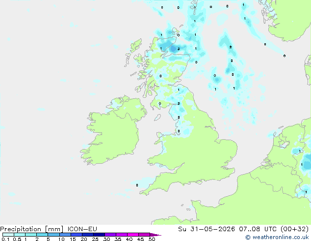Click the '50' legend scale label
Screen dimensions: 311x241
click(x=152, y=239)
